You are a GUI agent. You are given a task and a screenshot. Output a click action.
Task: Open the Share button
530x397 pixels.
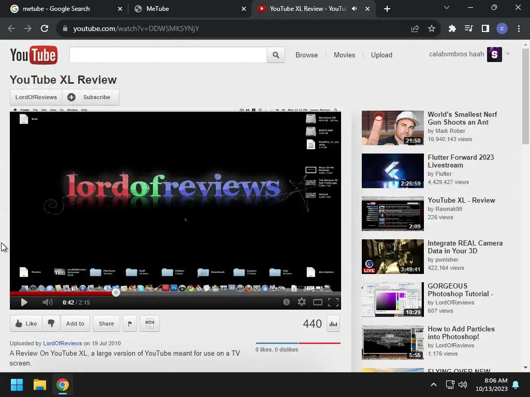point(106,324)
